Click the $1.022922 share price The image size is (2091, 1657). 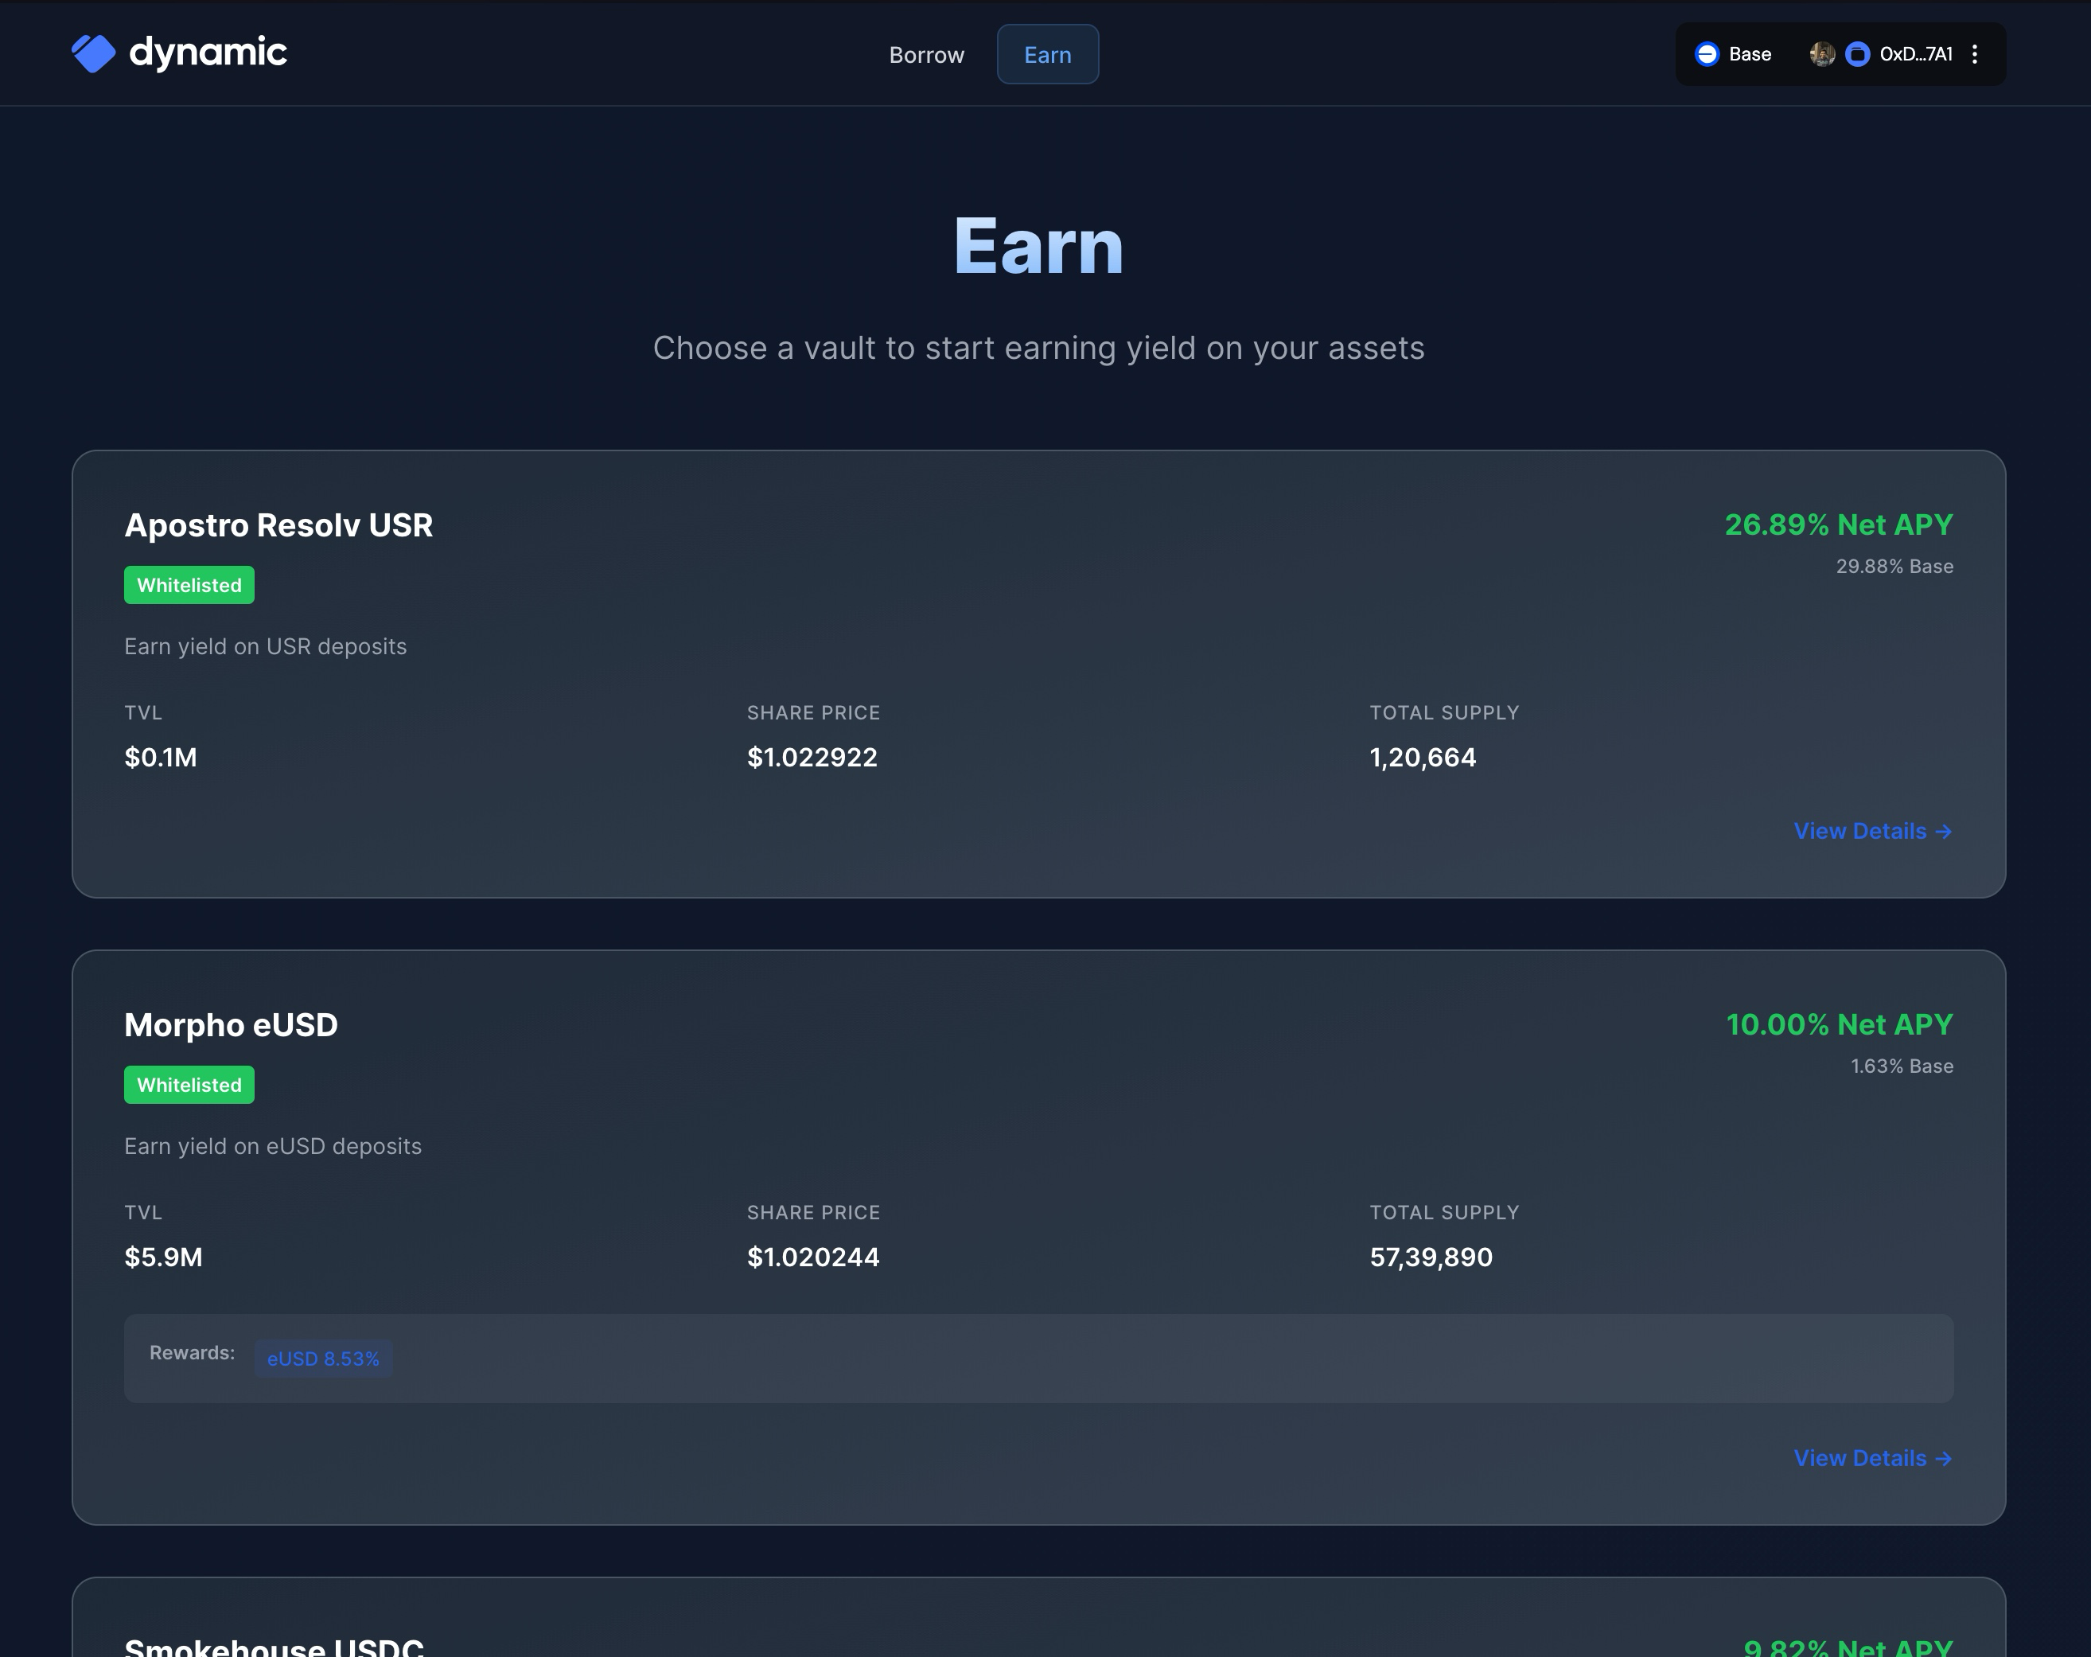point(812,758)
